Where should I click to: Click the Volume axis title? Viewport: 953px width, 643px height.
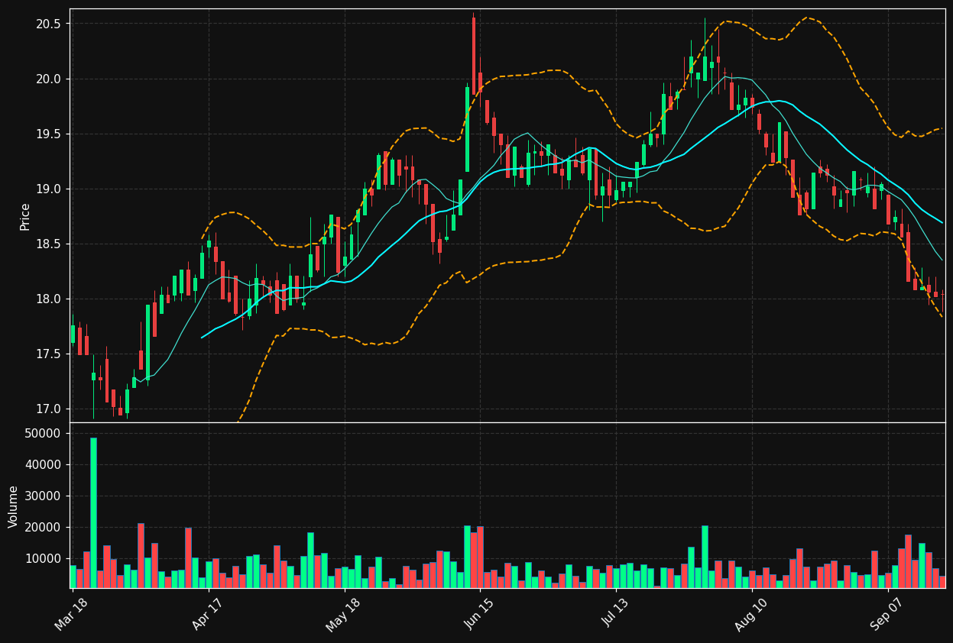14,506
